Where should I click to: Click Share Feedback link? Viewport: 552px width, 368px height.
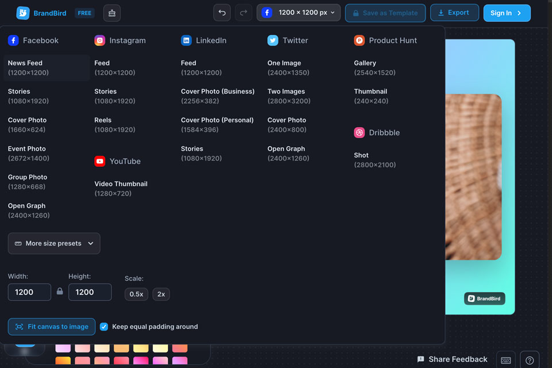(453, 359)
